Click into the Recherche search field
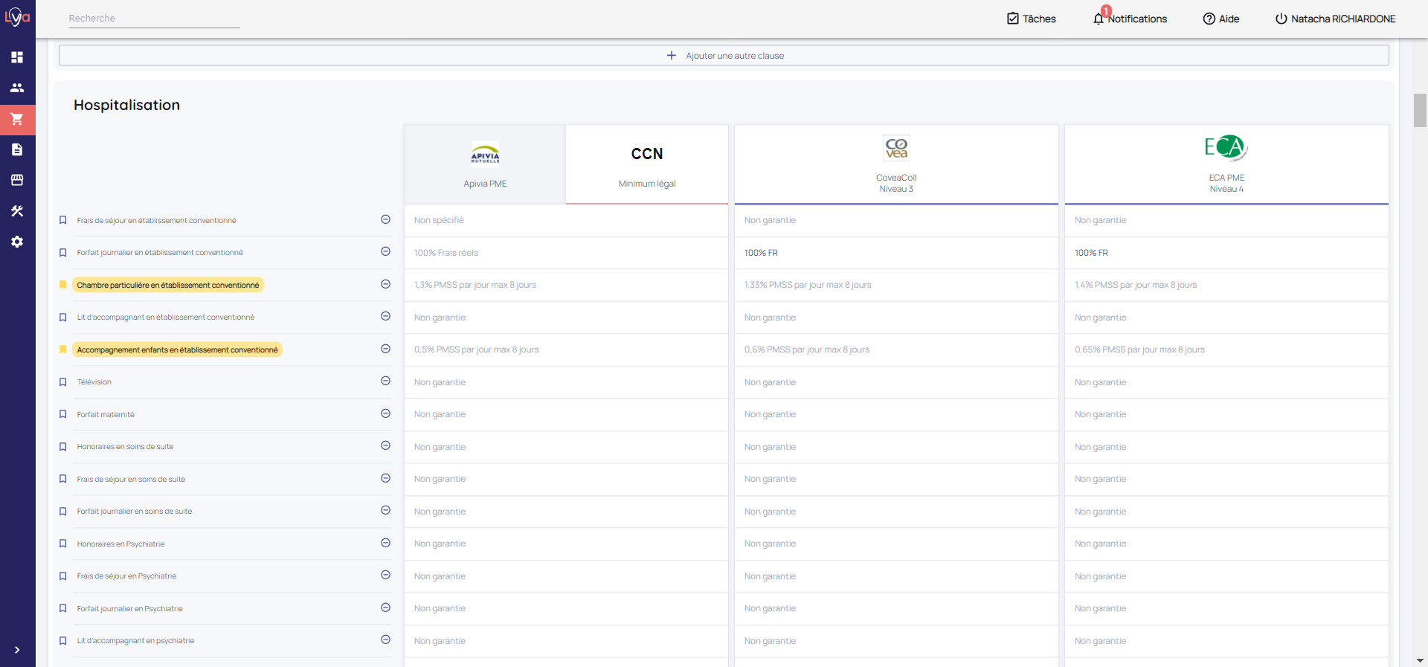The image size is (1428, 667). point(154,19)
